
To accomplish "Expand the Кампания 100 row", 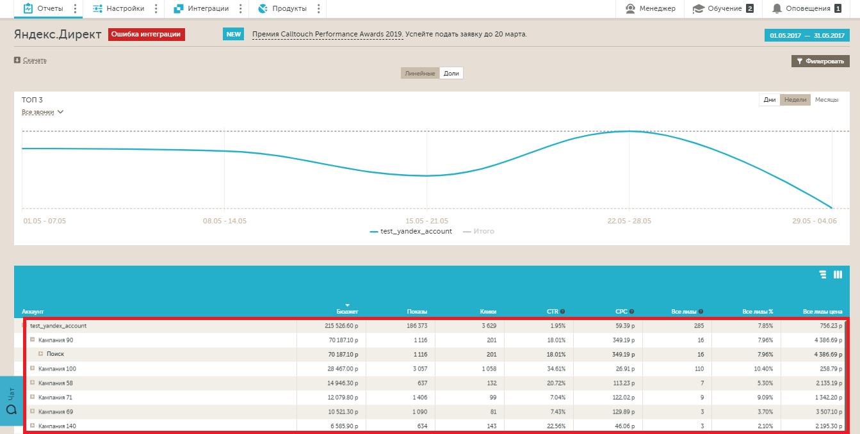I will coord(32,368).
